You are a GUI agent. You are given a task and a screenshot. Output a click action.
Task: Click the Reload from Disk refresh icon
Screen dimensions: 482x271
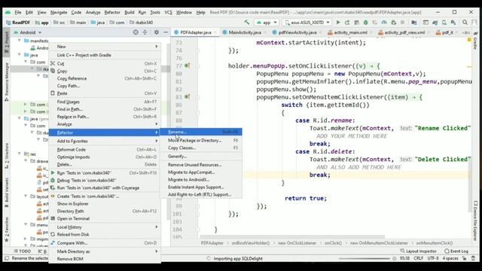tap(53, 234)
